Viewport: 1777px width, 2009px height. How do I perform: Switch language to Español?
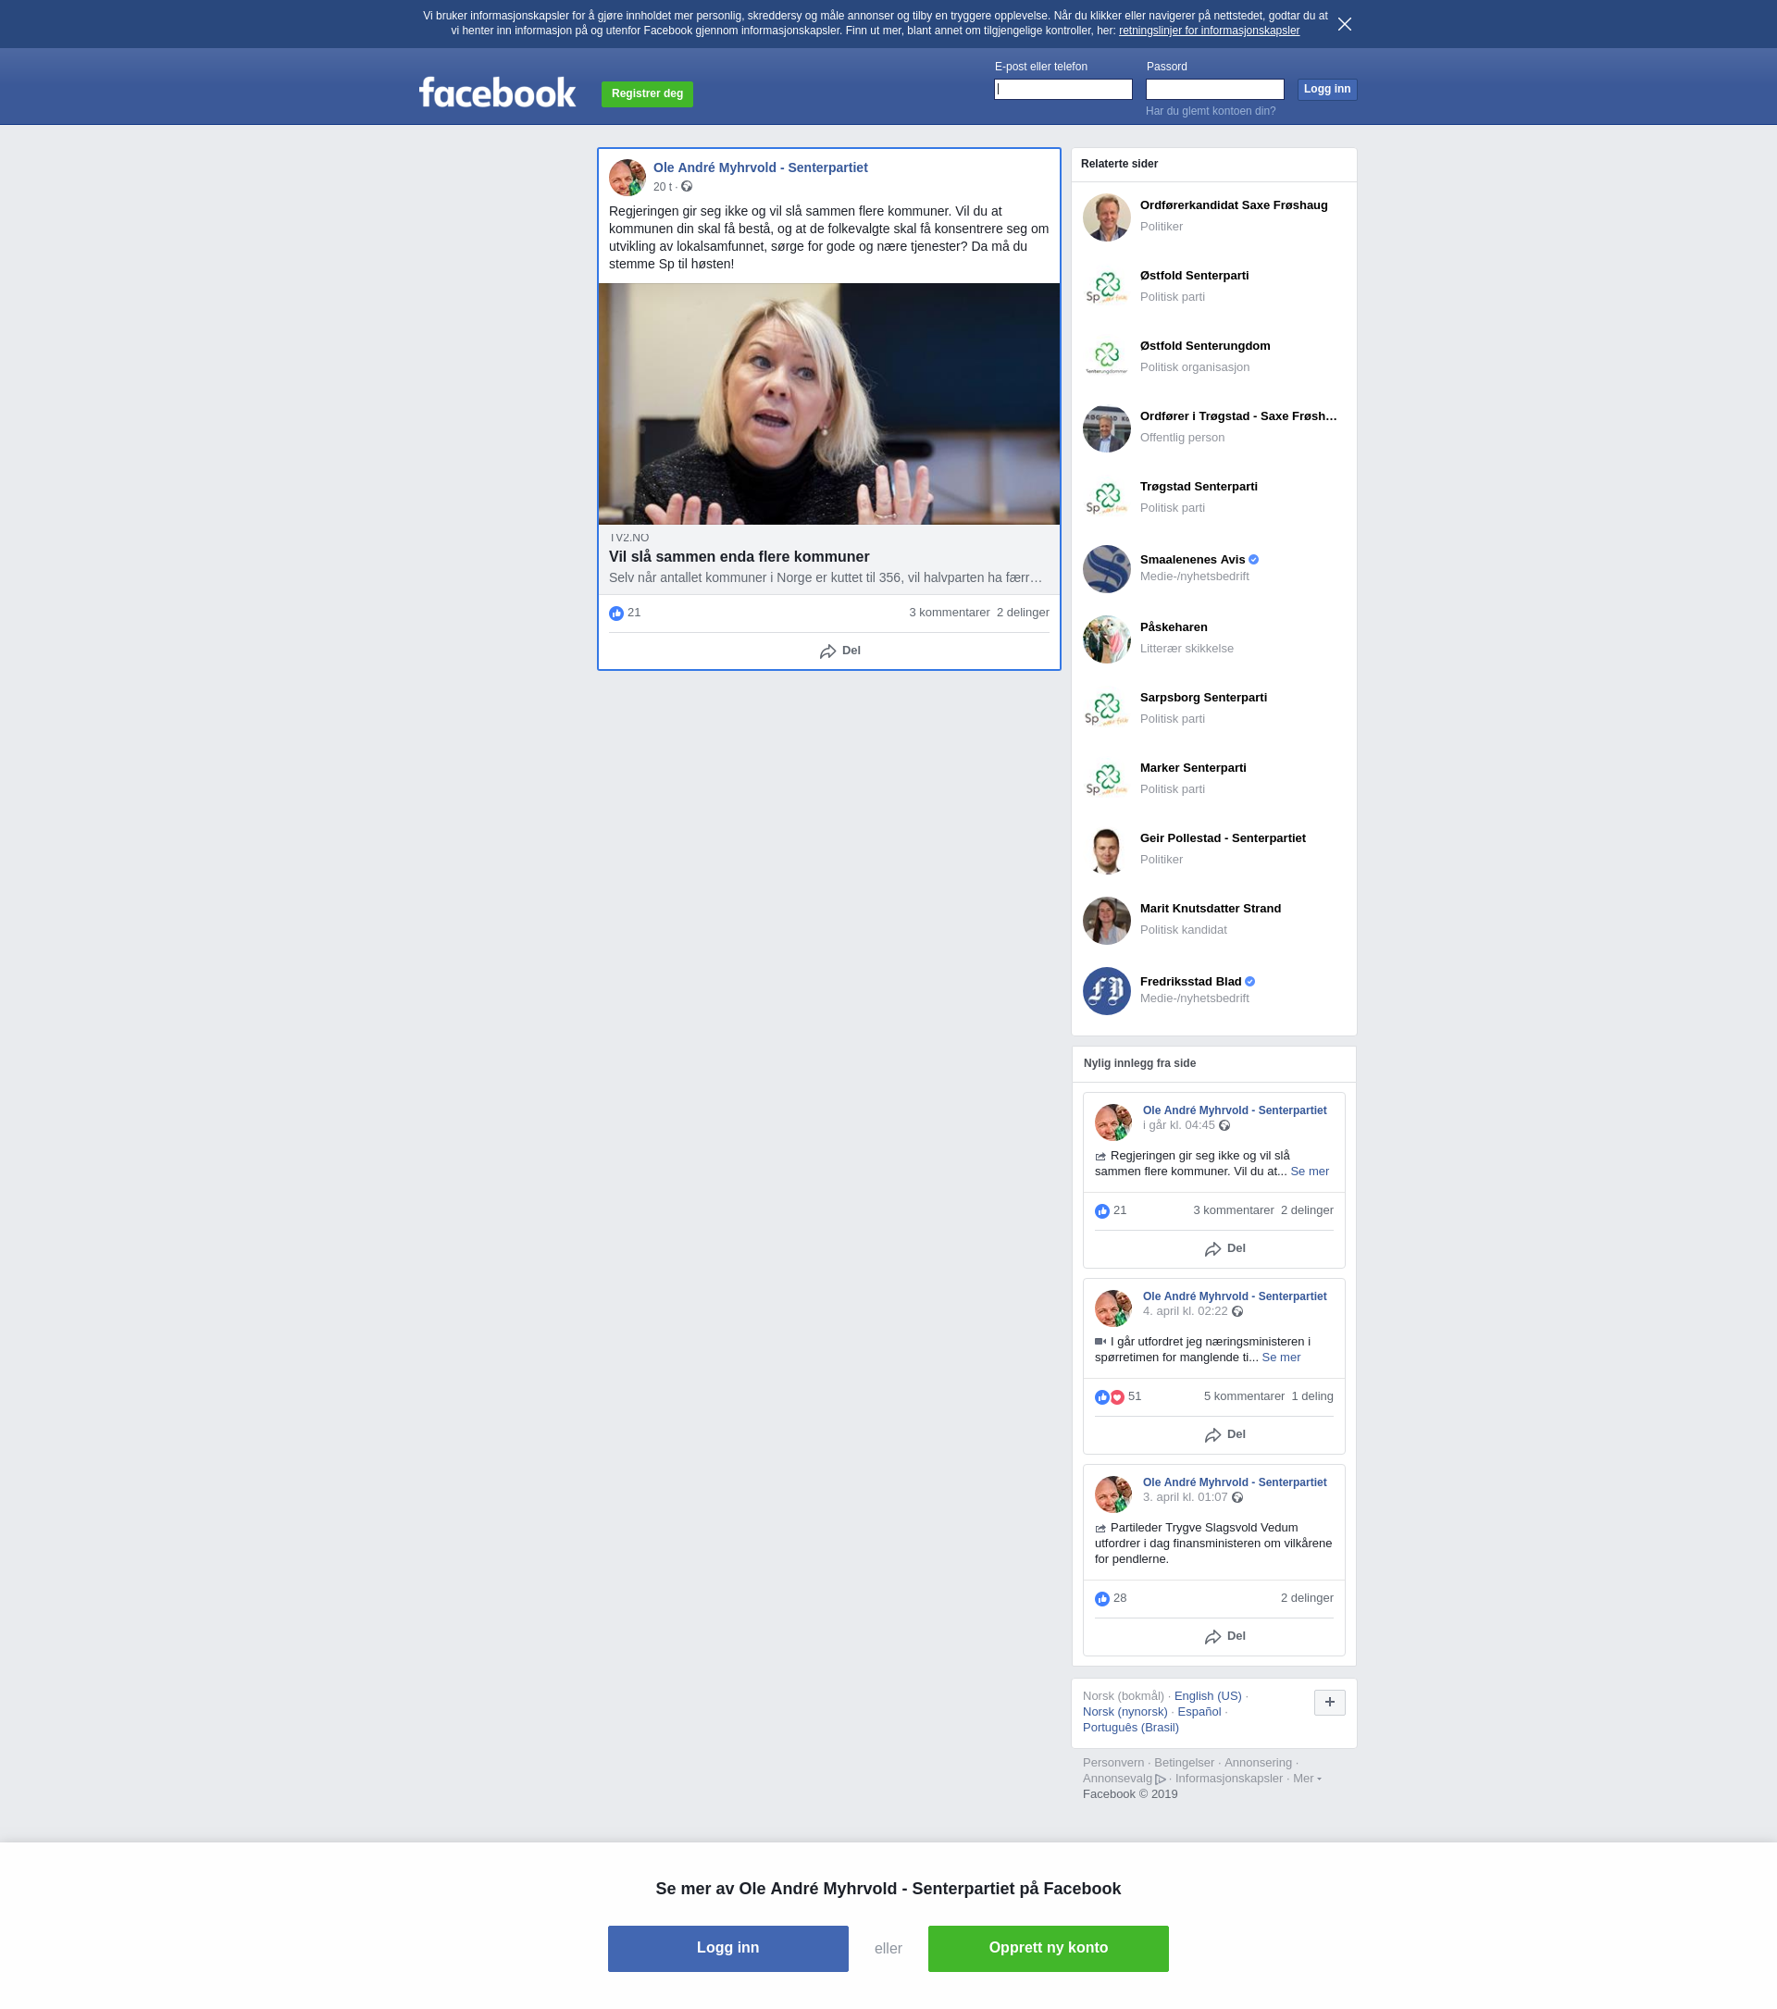click(x=1199, y=1711)
